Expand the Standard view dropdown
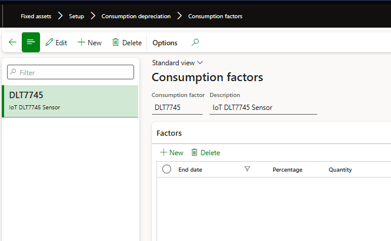The height and width of the screenshot is (241, 391). [x=177, y=62]
